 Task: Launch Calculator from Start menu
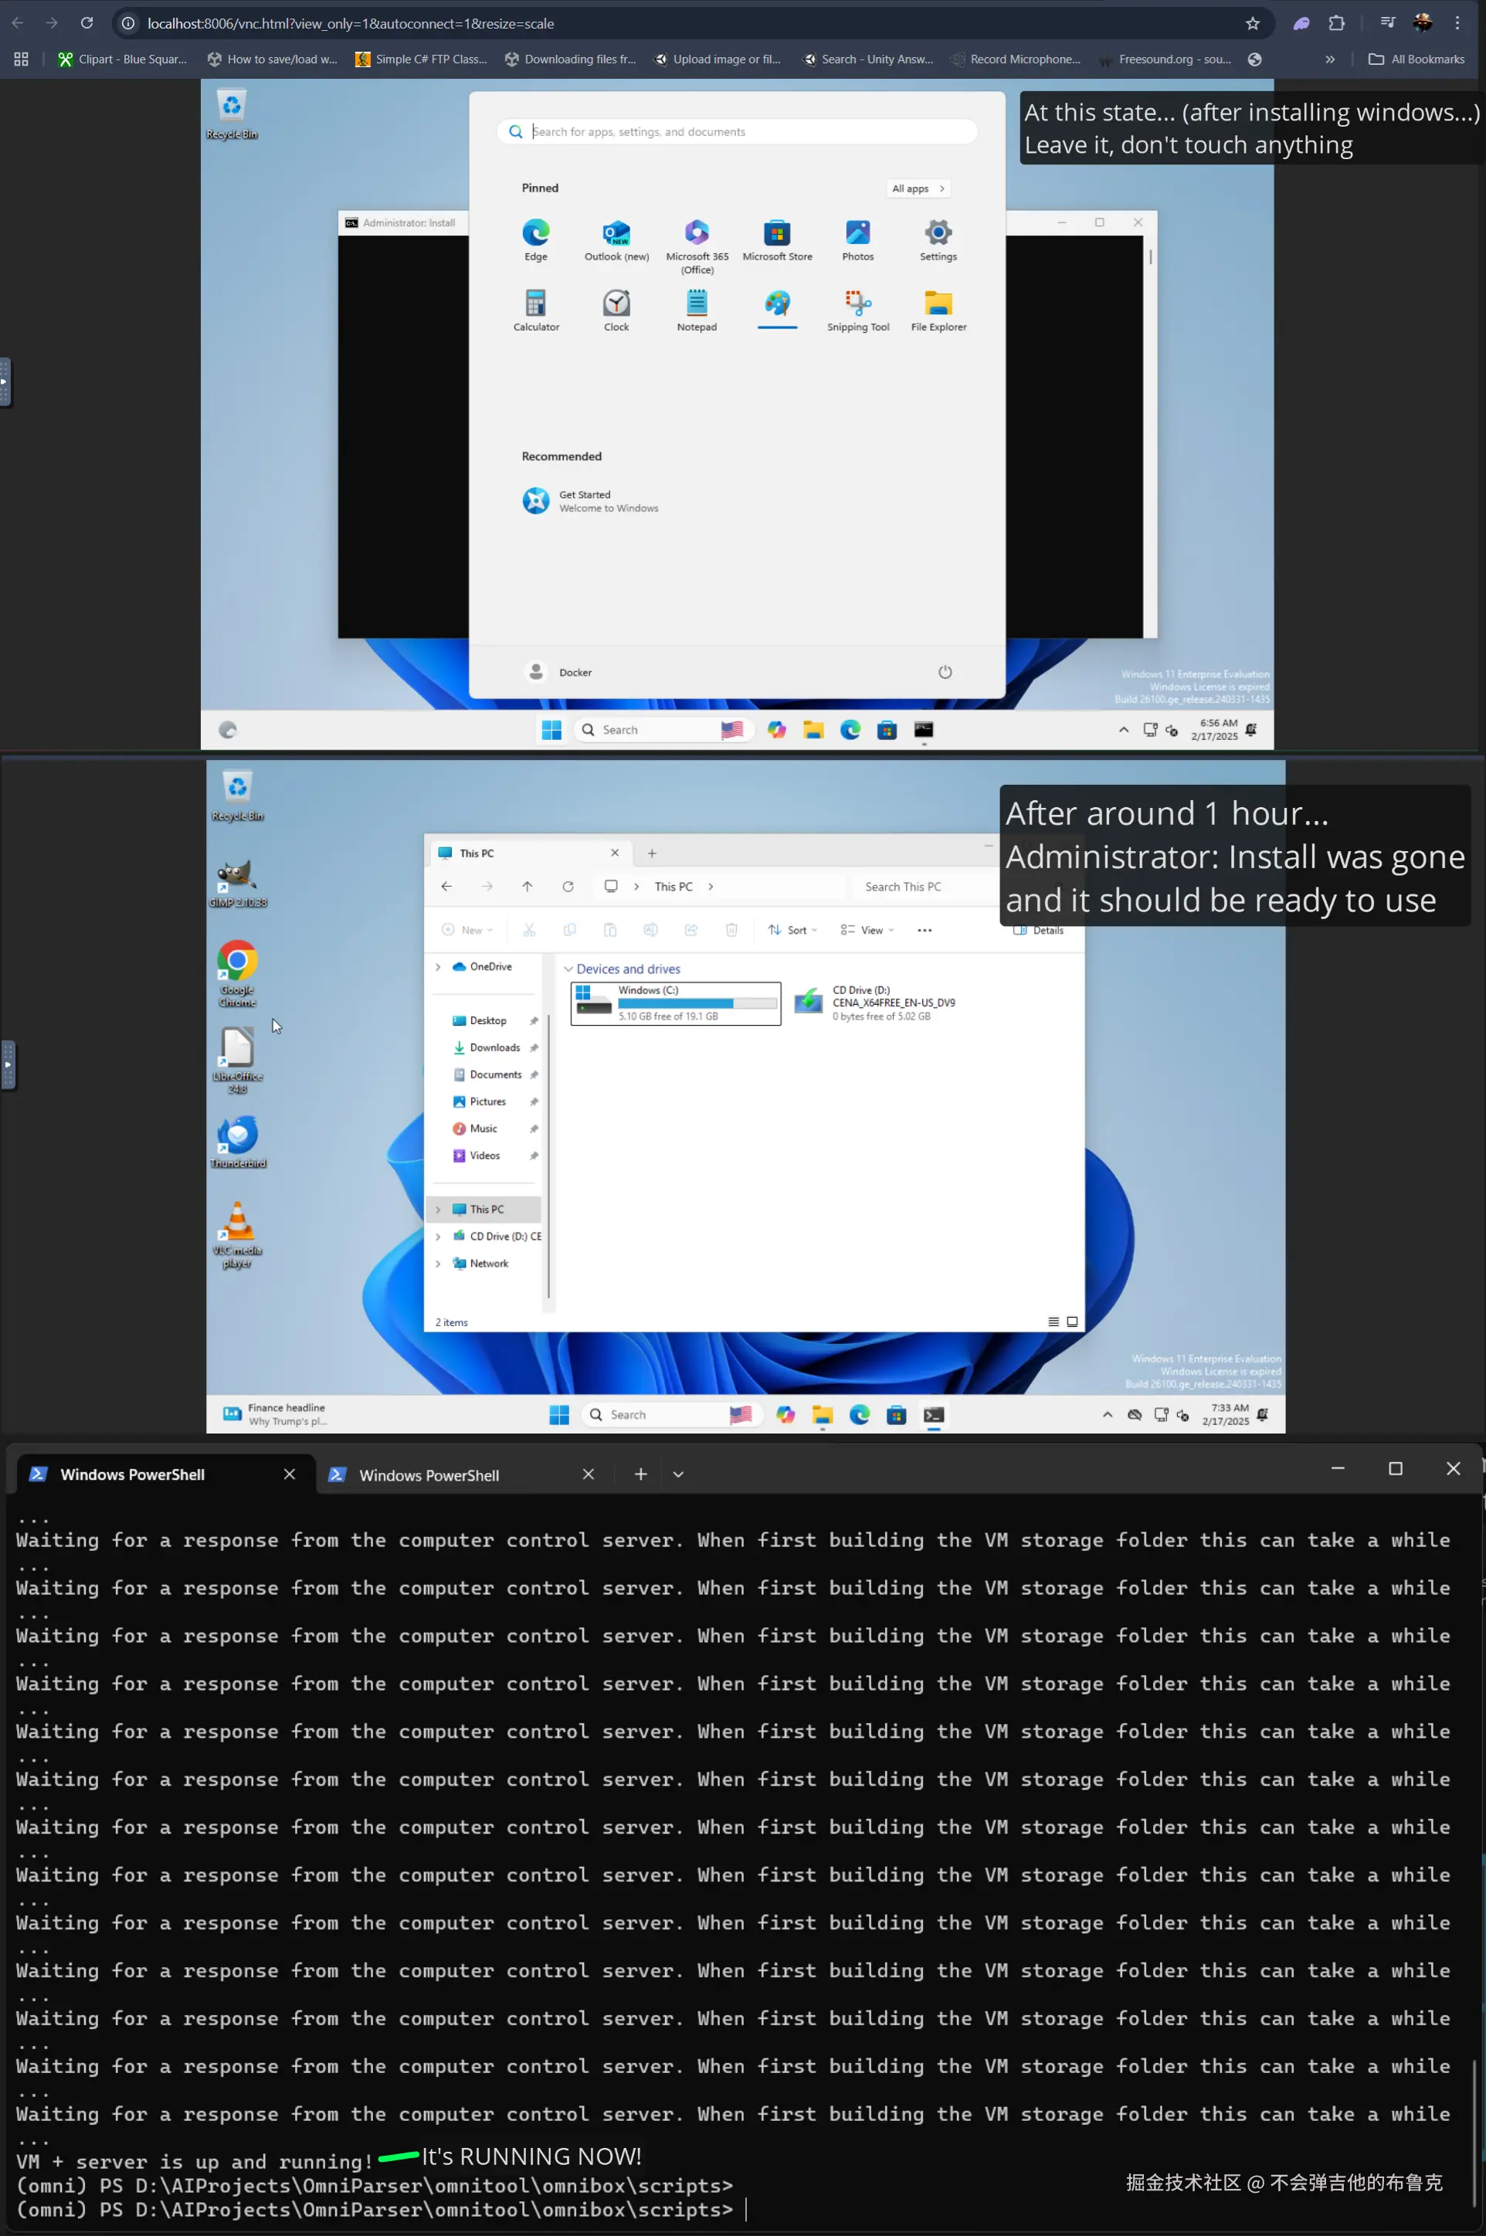click(x=535, y=305)
